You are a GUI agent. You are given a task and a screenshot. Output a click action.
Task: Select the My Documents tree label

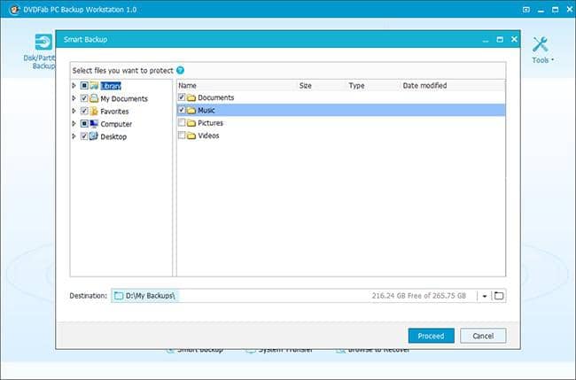pyautogui.click(x=124, y=98)
